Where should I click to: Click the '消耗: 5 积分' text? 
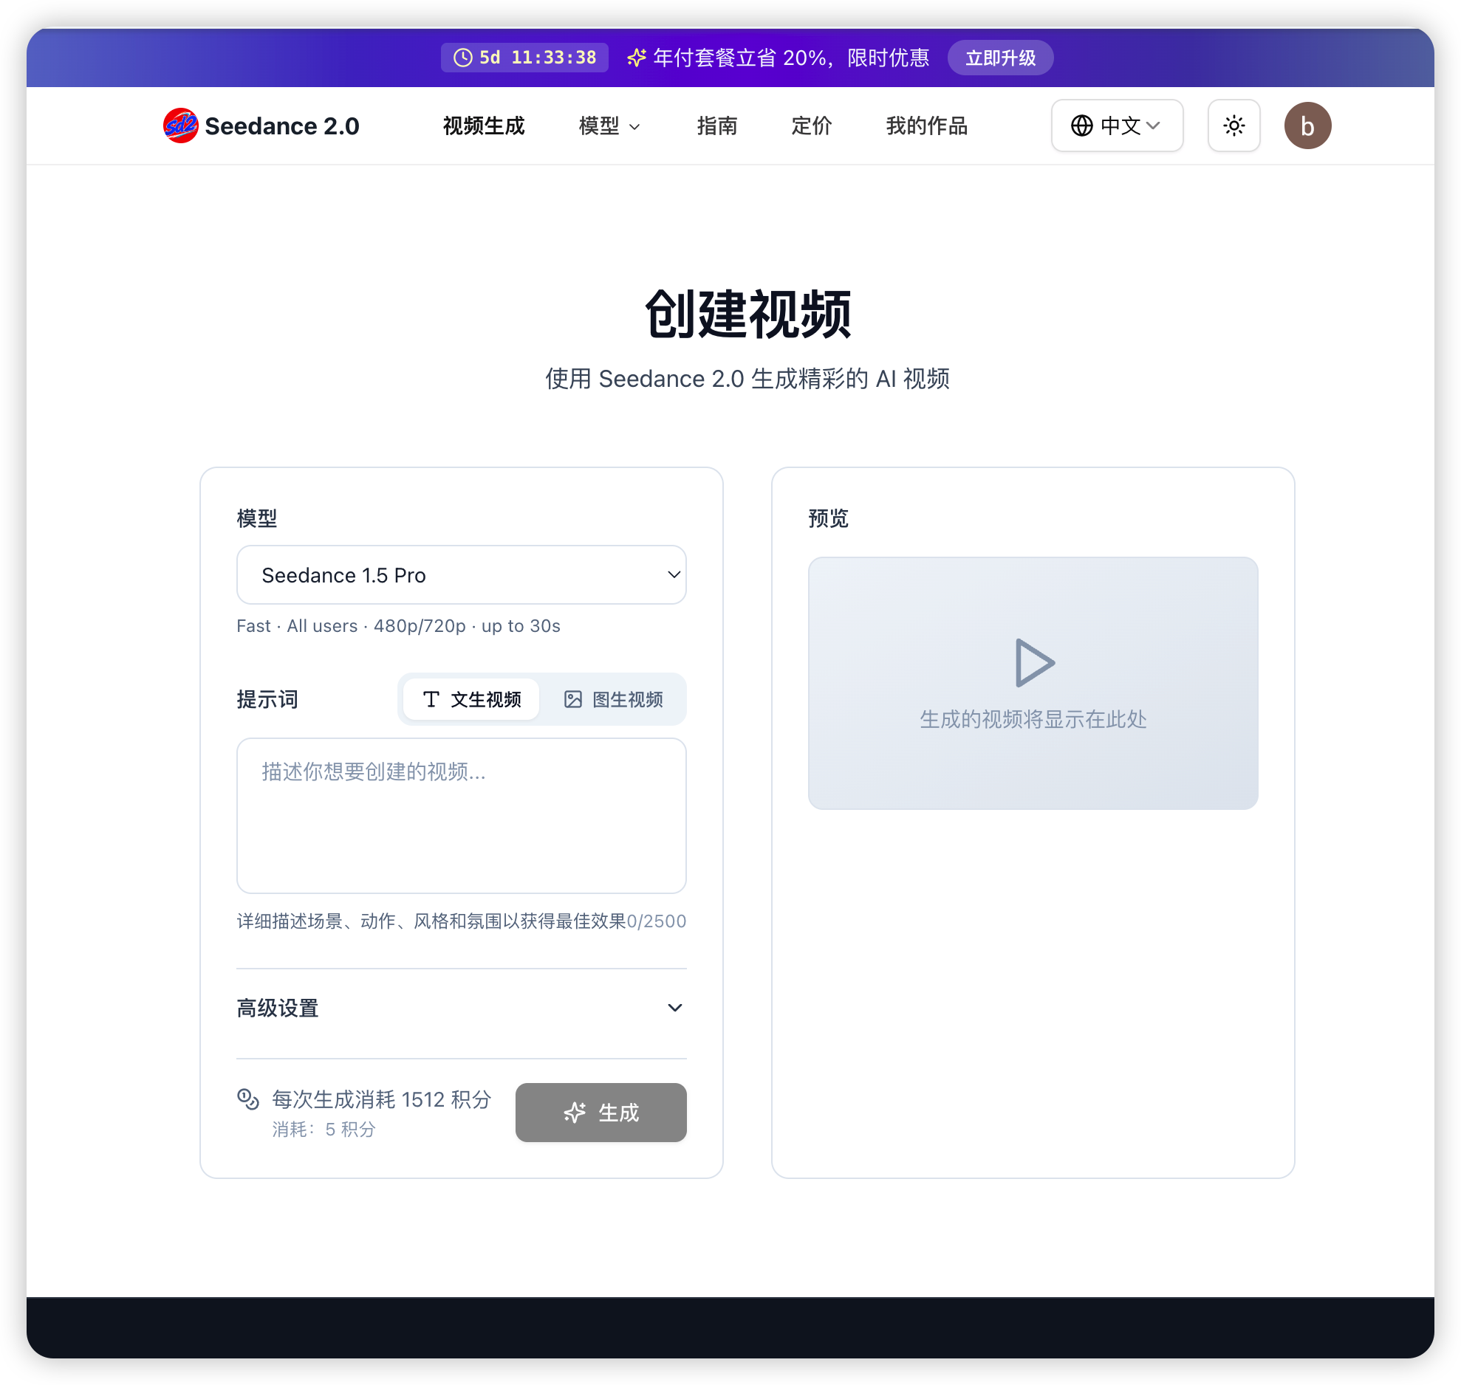pos(324,1130)
